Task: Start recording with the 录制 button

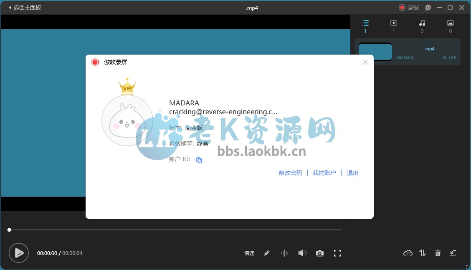Action: [408, 7]
